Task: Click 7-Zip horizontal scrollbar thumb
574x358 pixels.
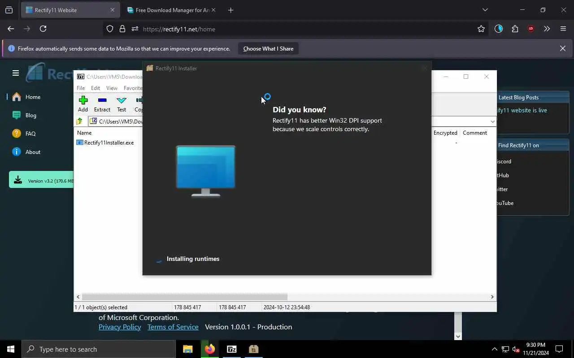Action: pos(184,297)
